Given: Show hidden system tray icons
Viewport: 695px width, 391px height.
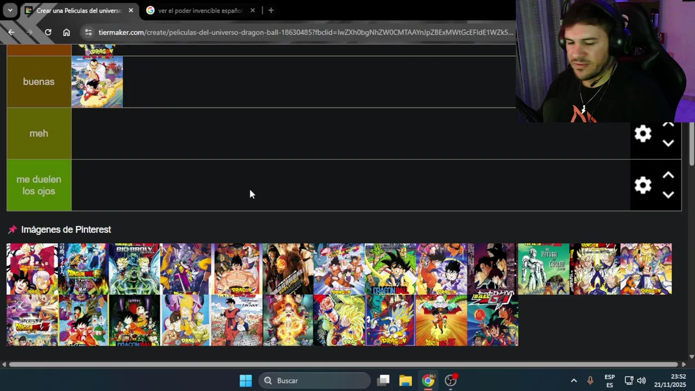Looking at the screenshot, I should tap(573, 381).
